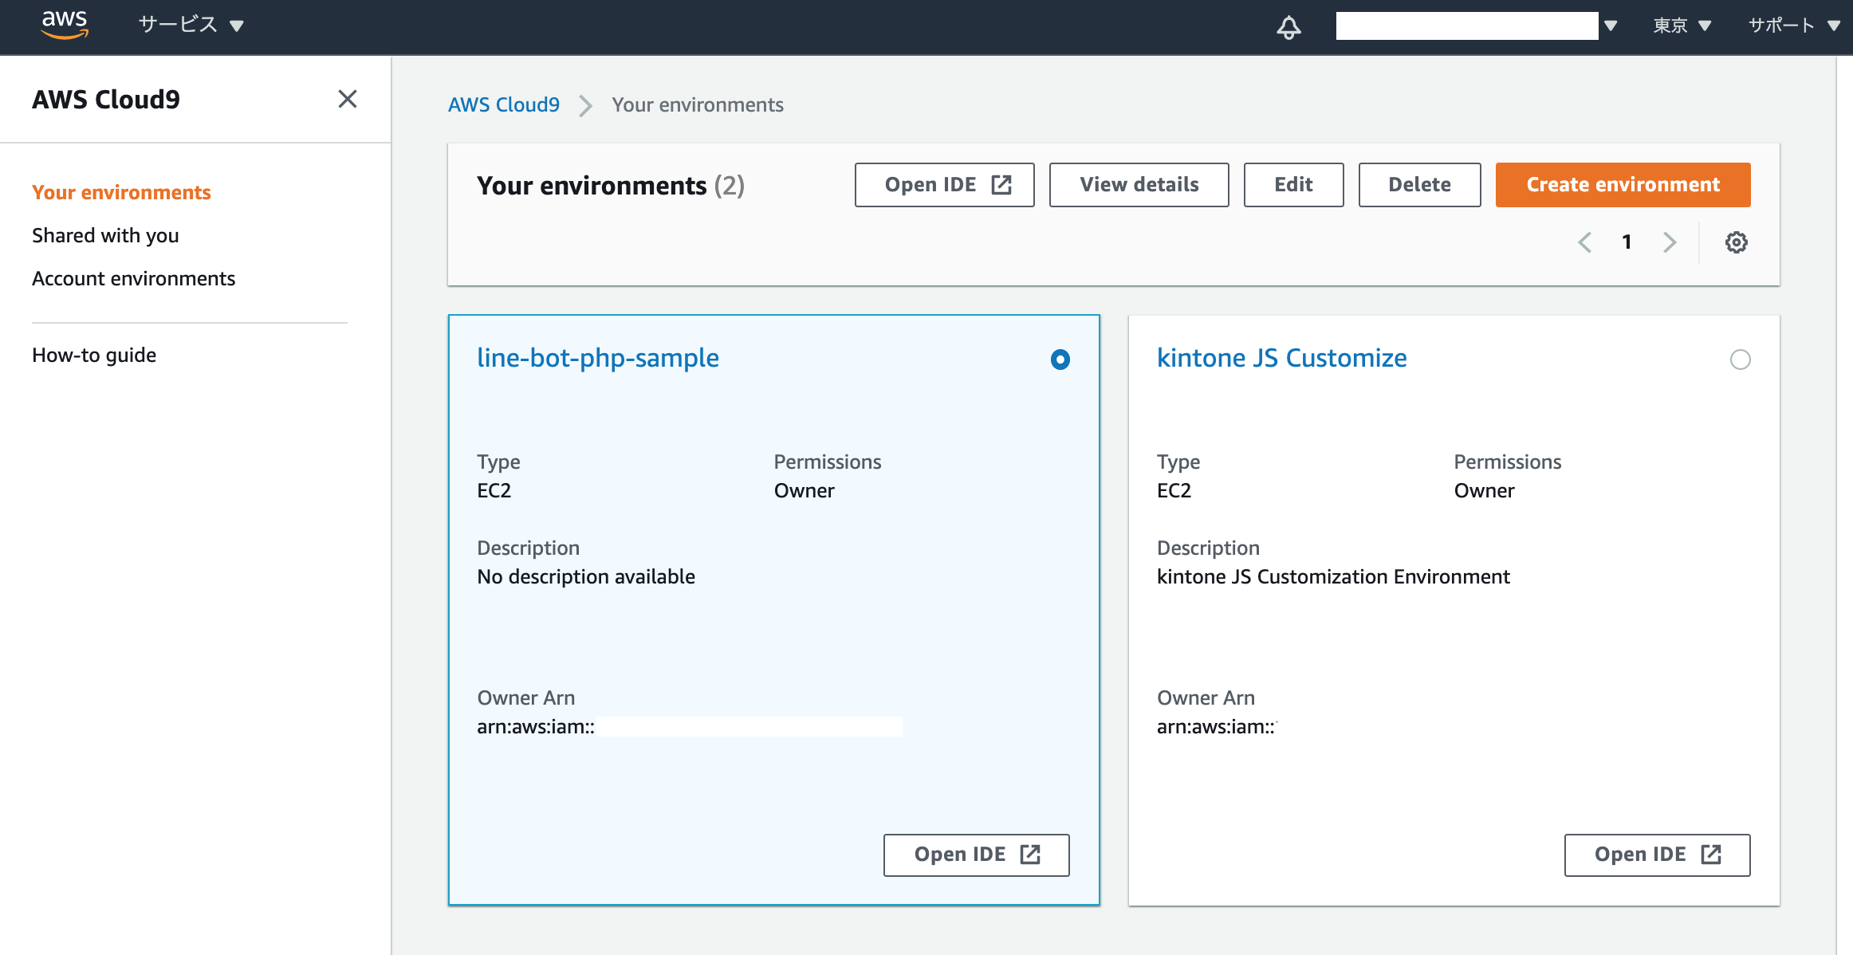The width and height of the screenshot is (1853, 955).
Task: Open Shared with you section
Action: tap(105, 235)
